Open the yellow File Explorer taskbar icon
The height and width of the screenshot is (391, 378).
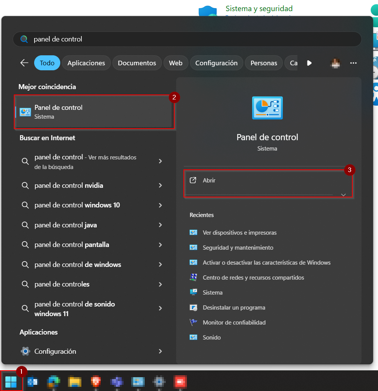click(x=74, y=381)
